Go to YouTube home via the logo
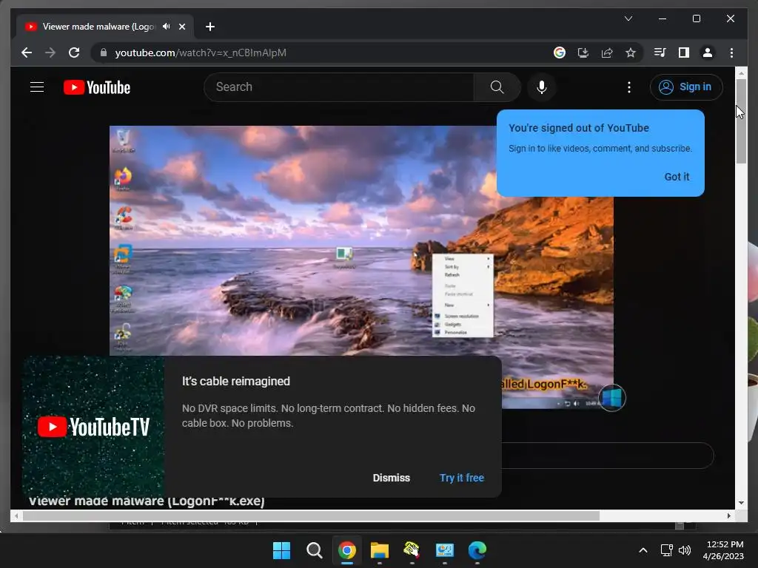 tap(97, 87)
